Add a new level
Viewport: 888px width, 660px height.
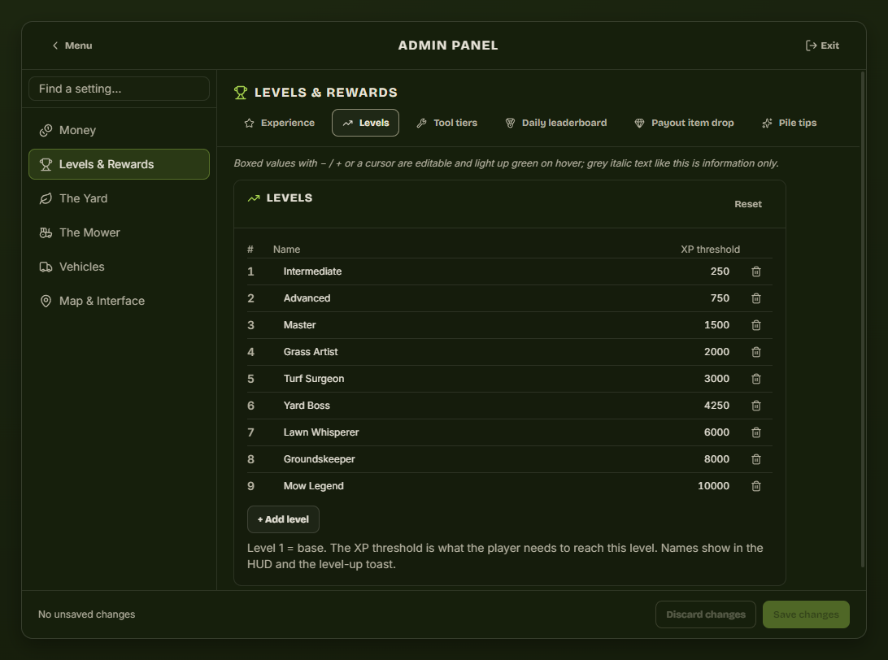(283, 519)
